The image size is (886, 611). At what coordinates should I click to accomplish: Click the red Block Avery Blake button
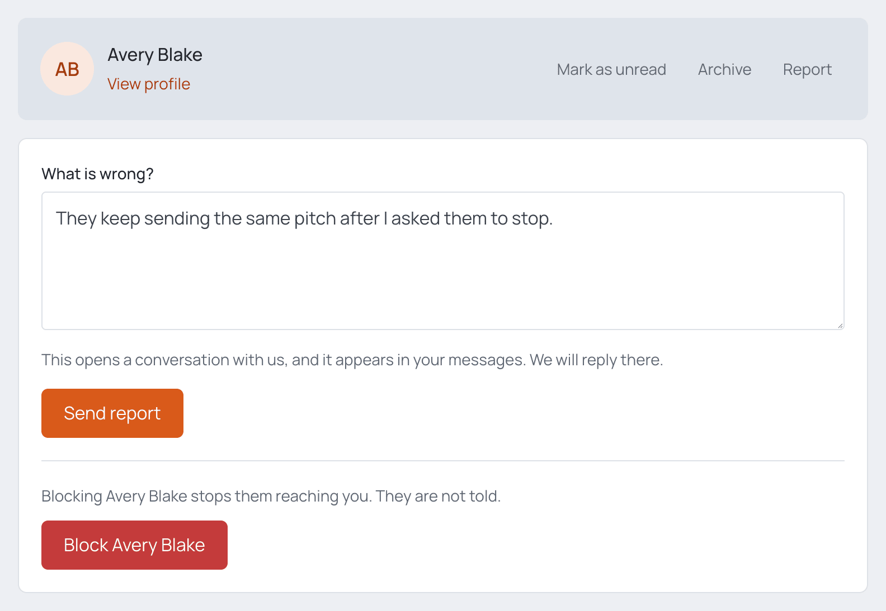point(134,545)
